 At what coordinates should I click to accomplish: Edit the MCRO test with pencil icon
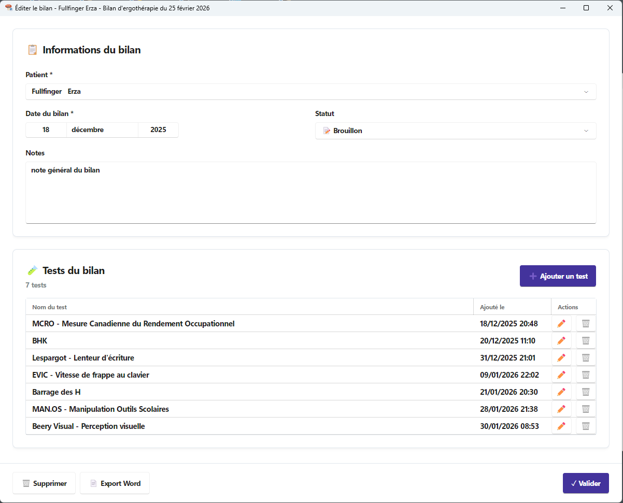(561, 324)
